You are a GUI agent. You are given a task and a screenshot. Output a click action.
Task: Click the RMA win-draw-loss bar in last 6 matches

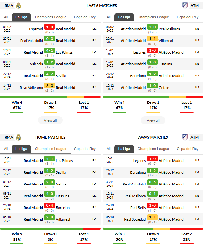[x=50, y=97]
